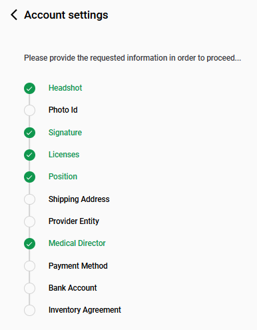
Task: Click the empty circle beside Photo Id
Action: [29, 111]
